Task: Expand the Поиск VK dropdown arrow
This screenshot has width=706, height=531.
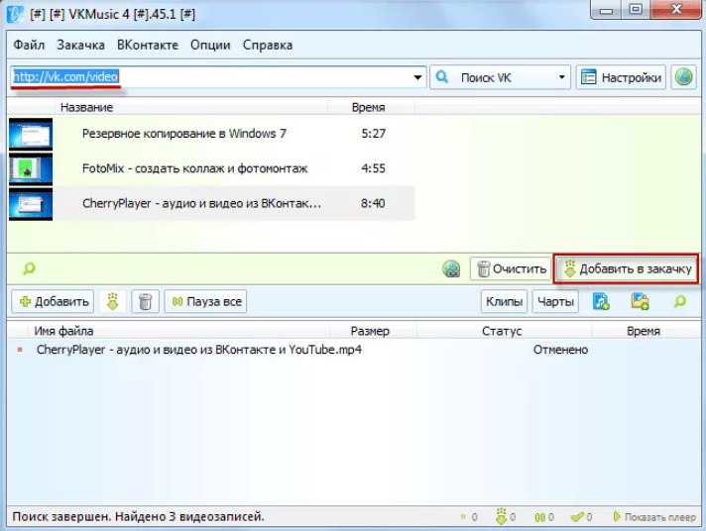Action: click(x=561, y=77)
